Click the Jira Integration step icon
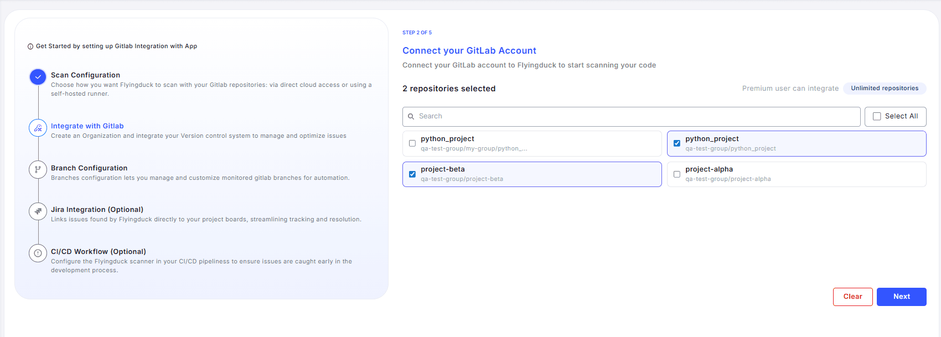941x337 pixels. pos(38,211)
